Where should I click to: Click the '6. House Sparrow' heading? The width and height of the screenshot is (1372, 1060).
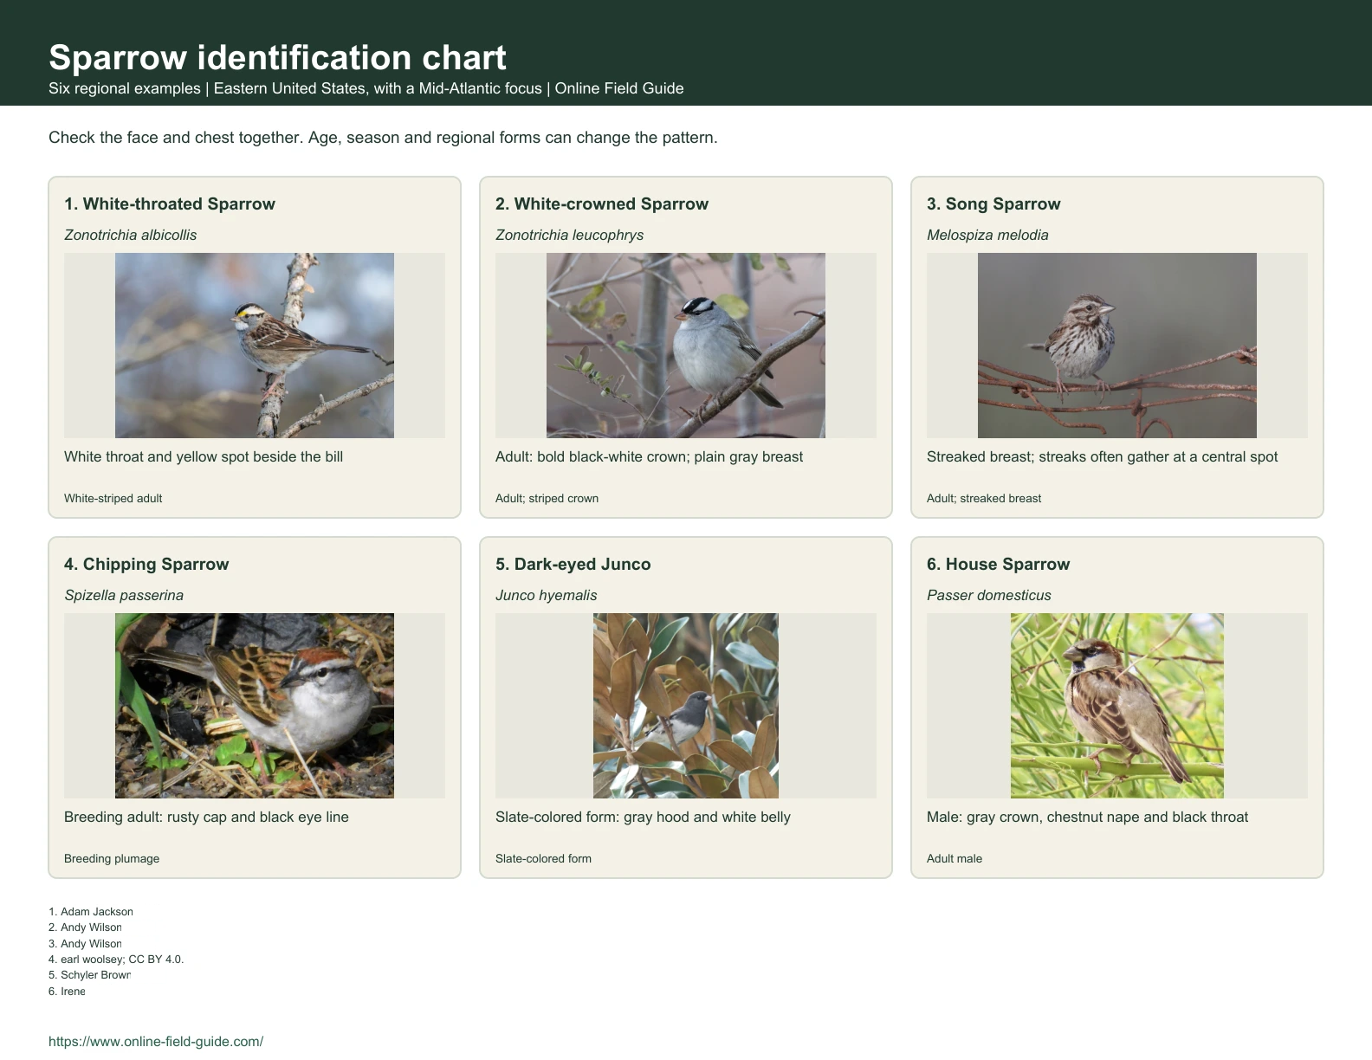999,564
